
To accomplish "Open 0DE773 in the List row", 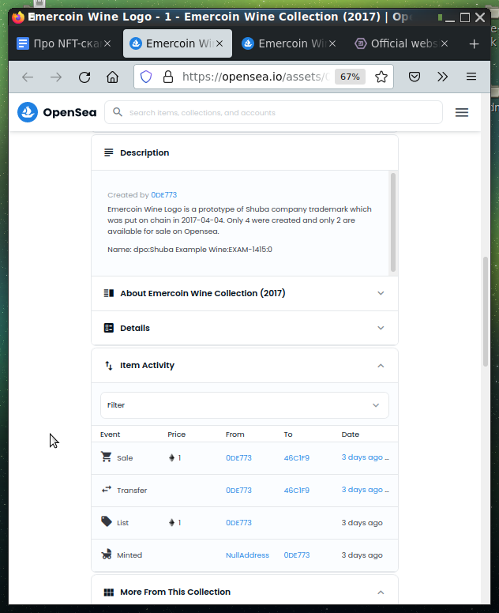I will coord(238,523).
